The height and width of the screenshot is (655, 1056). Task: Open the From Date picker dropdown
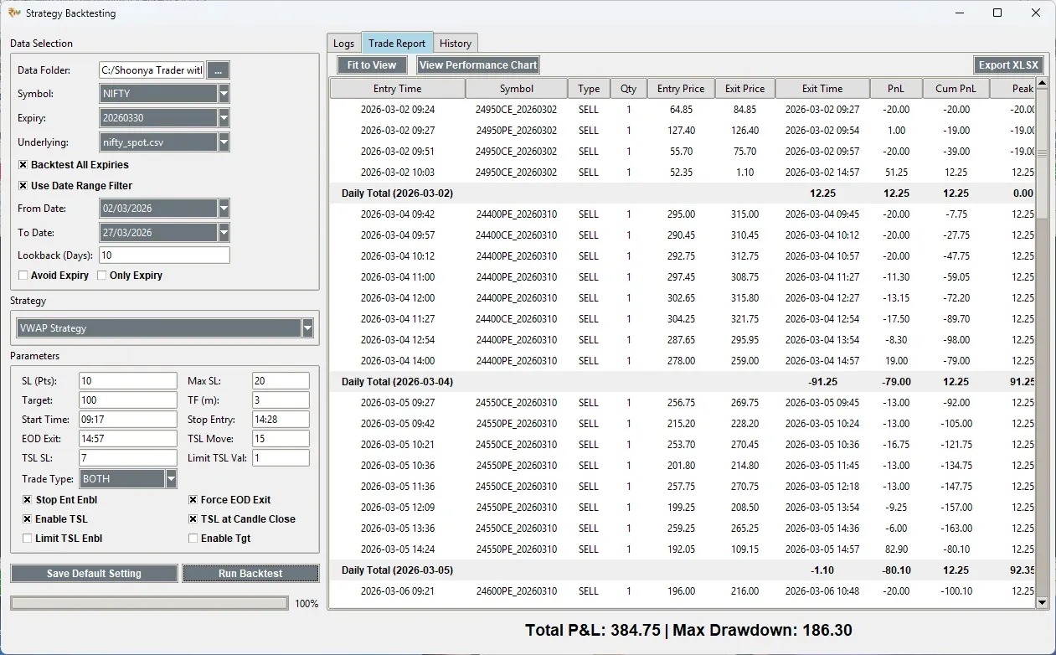pos(224,208)
